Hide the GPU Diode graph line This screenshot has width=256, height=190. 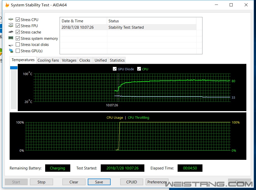click(x=115, y=69)
